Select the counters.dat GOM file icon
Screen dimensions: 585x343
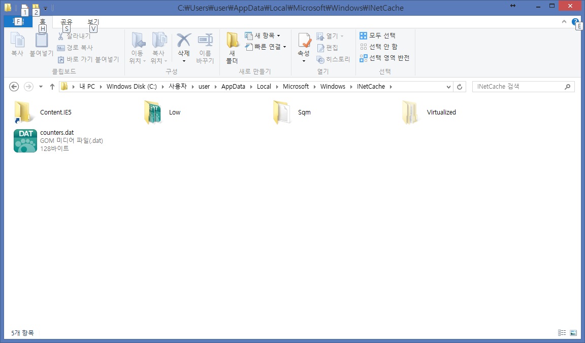25,141
